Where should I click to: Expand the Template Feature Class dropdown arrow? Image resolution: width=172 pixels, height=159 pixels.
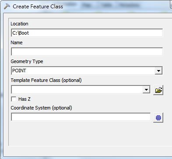(x=146, y=90)
